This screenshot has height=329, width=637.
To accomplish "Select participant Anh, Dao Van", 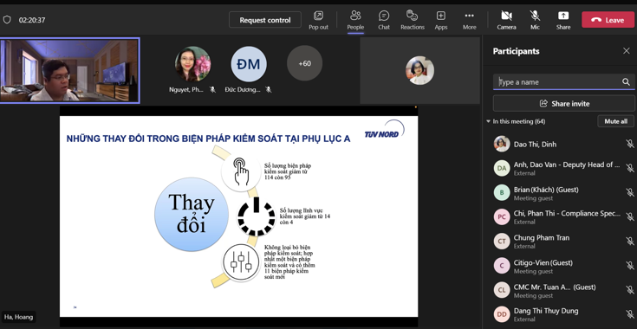I will coord(563,168).
